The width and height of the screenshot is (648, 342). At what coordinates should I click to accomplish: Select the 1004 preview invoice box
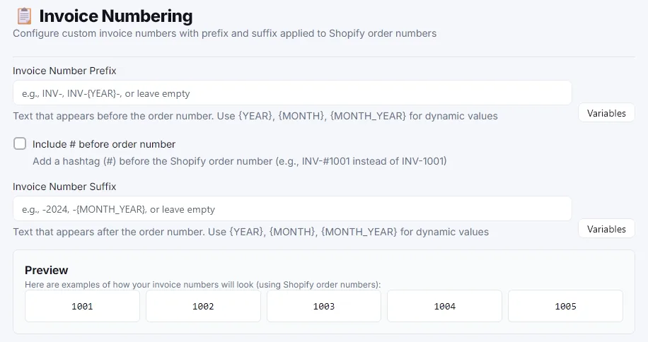tap(444, 306)
